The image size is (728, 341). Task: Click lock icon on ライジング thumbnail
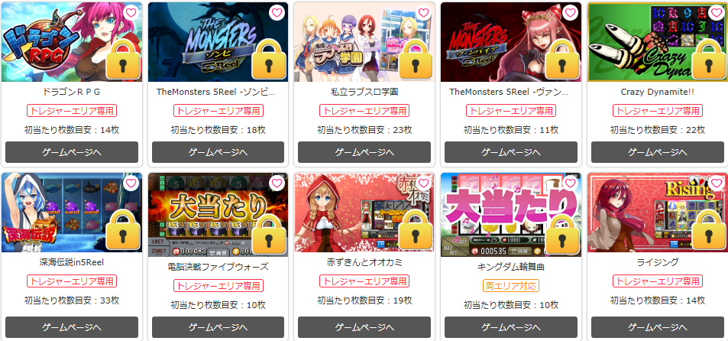[x=708, y=229]
